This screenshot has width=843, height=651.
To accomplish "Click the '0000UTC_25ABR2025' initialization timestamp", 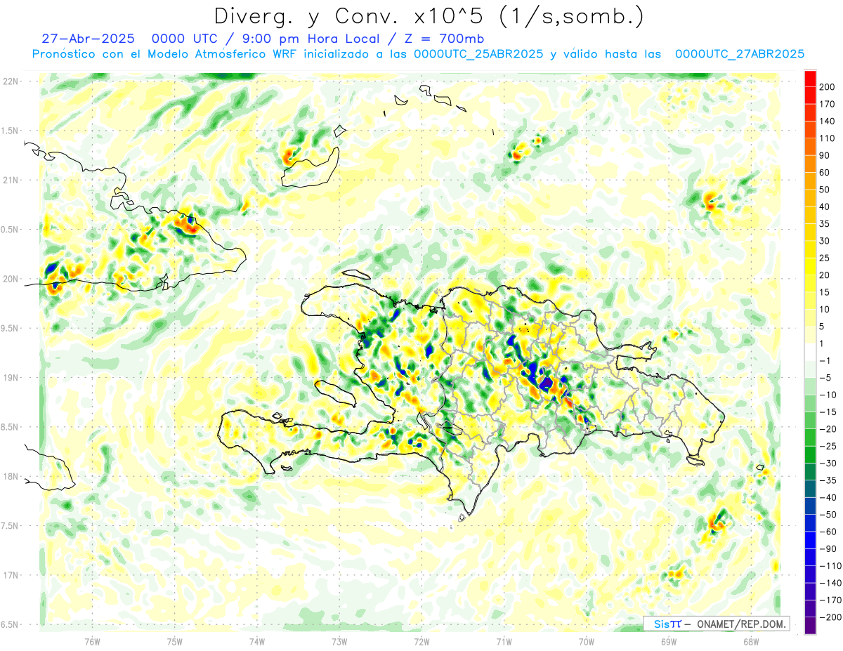I will pos(478,54).
